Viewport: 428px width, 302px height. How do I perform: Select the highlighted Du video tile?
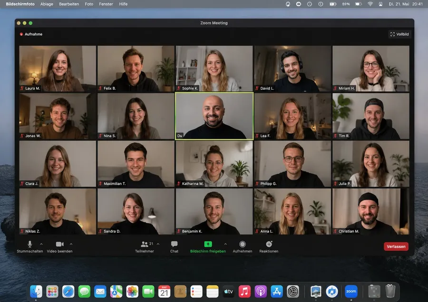214,116
